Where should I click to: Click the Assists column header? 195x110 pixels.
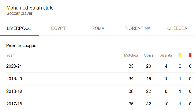coord(166,55)
